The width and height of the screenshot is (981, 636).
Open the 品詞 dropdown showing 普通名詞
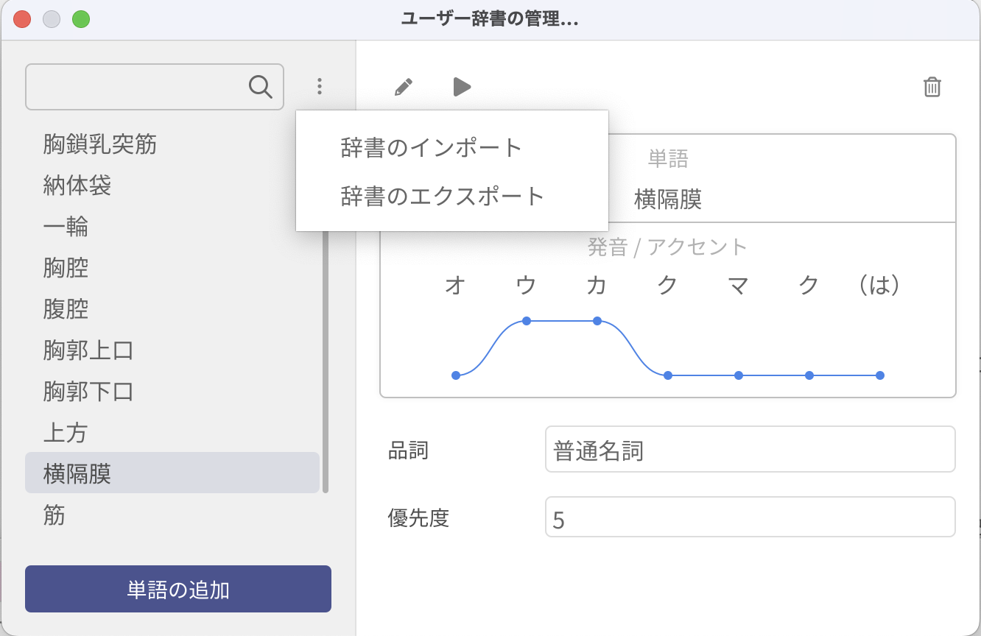click(750, 450)
